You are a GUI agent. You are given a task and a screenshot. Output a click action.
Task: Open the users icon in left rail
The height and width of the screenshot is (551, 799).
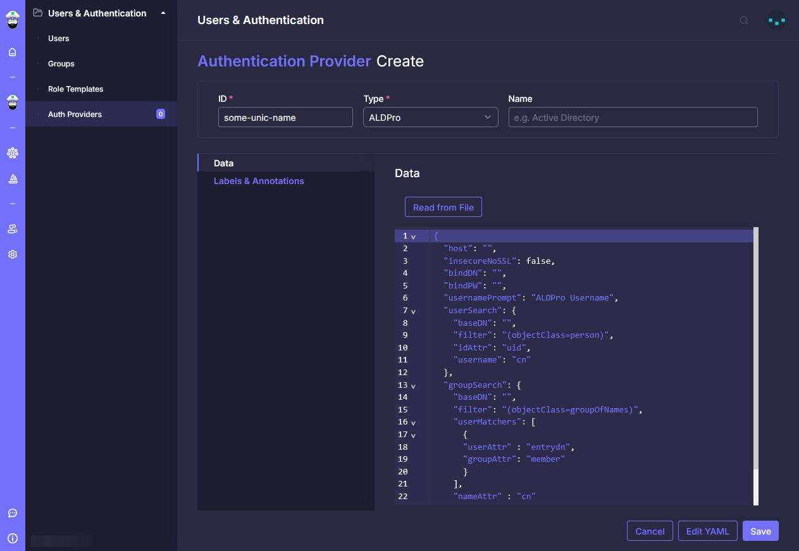pos(13,229)
